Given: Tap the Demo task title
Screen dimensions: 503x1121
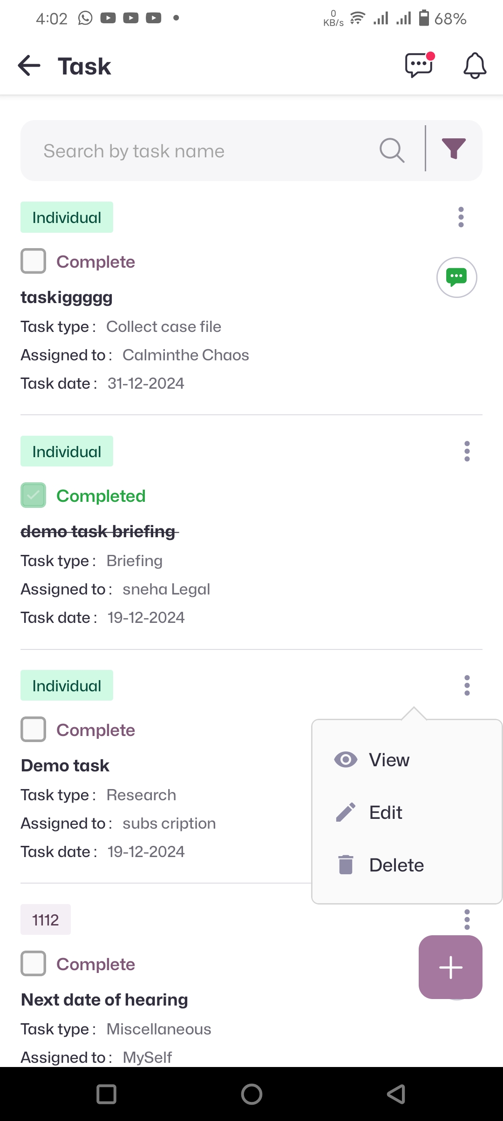Looking at the screenshot, I should (65, 766).
